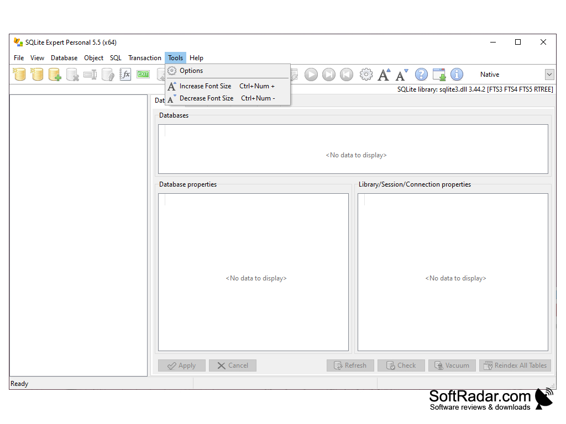Open the SQL menu
Viewport: 566px width, 424px height.
point(116,58)
